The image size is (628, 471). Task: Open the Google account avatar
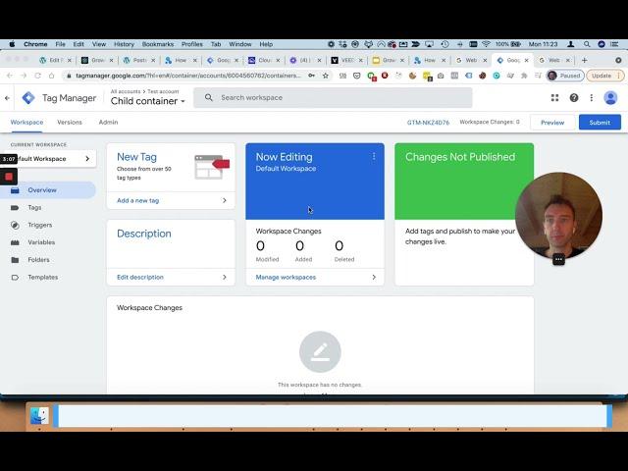pyautogui.click(x=610, y=98)
